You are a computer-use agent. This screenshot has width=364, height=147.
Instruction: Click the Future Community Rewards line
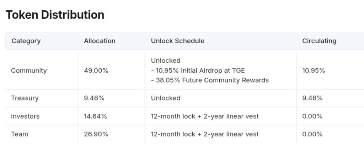[210, 80]
